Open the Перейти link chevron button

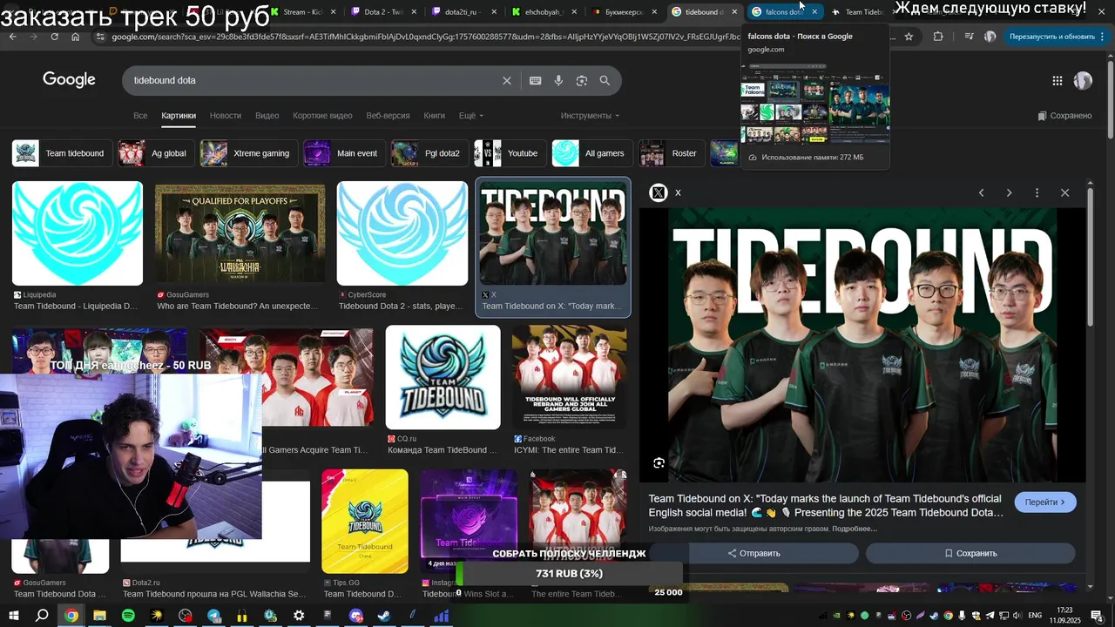pos(1045,502)
